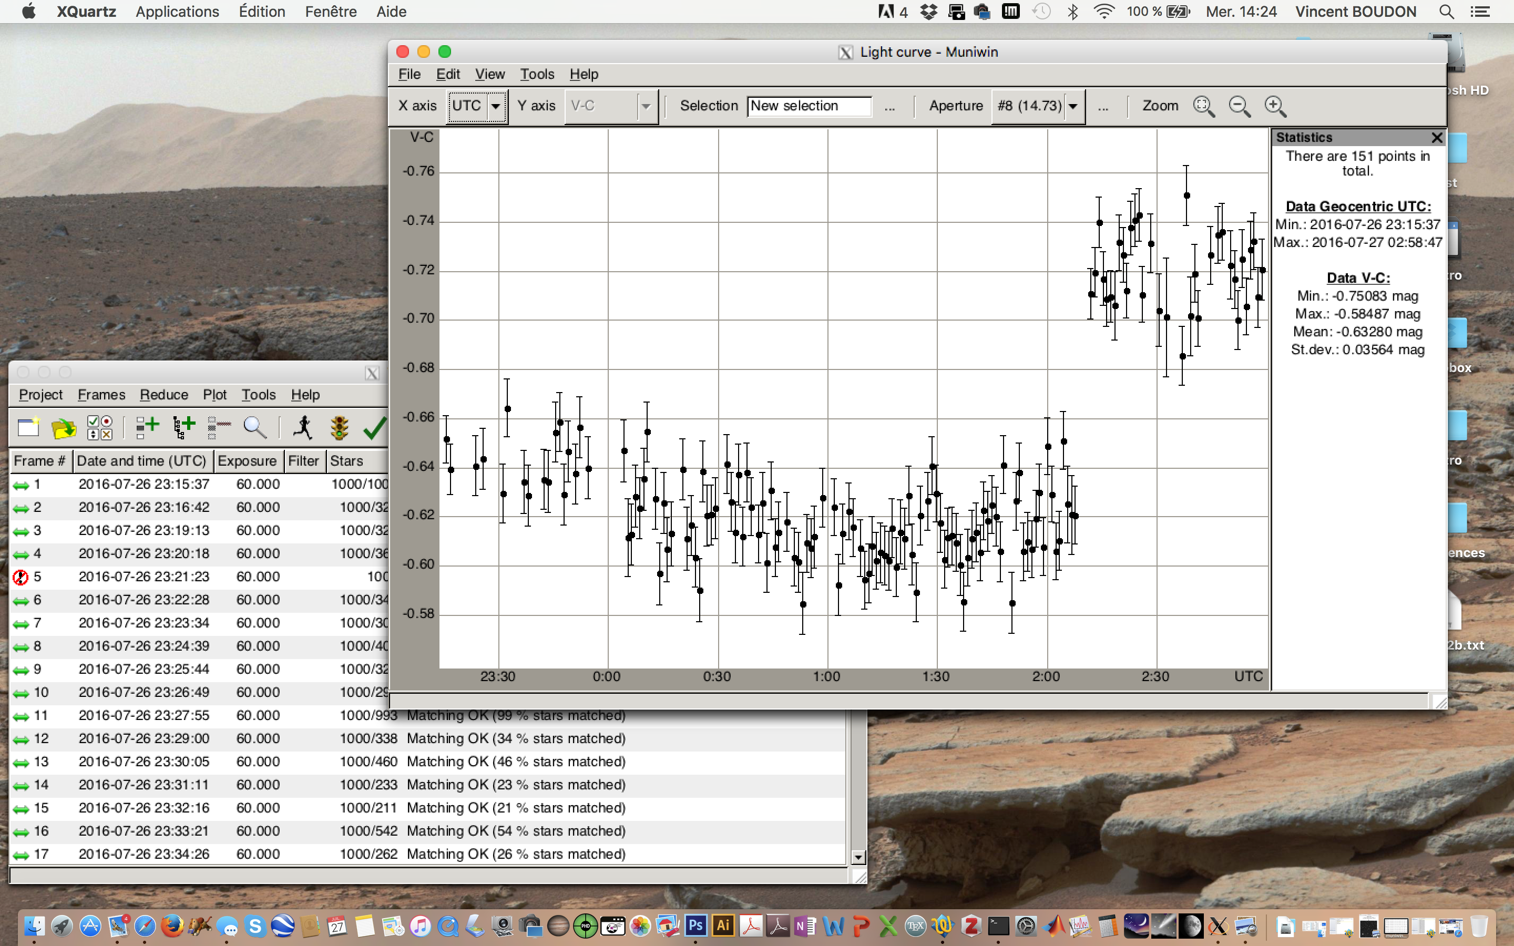This screenshot has height=946, width=1514.
Task: Click the Add frames icon with green plus
Action: [x=148, y=427]
